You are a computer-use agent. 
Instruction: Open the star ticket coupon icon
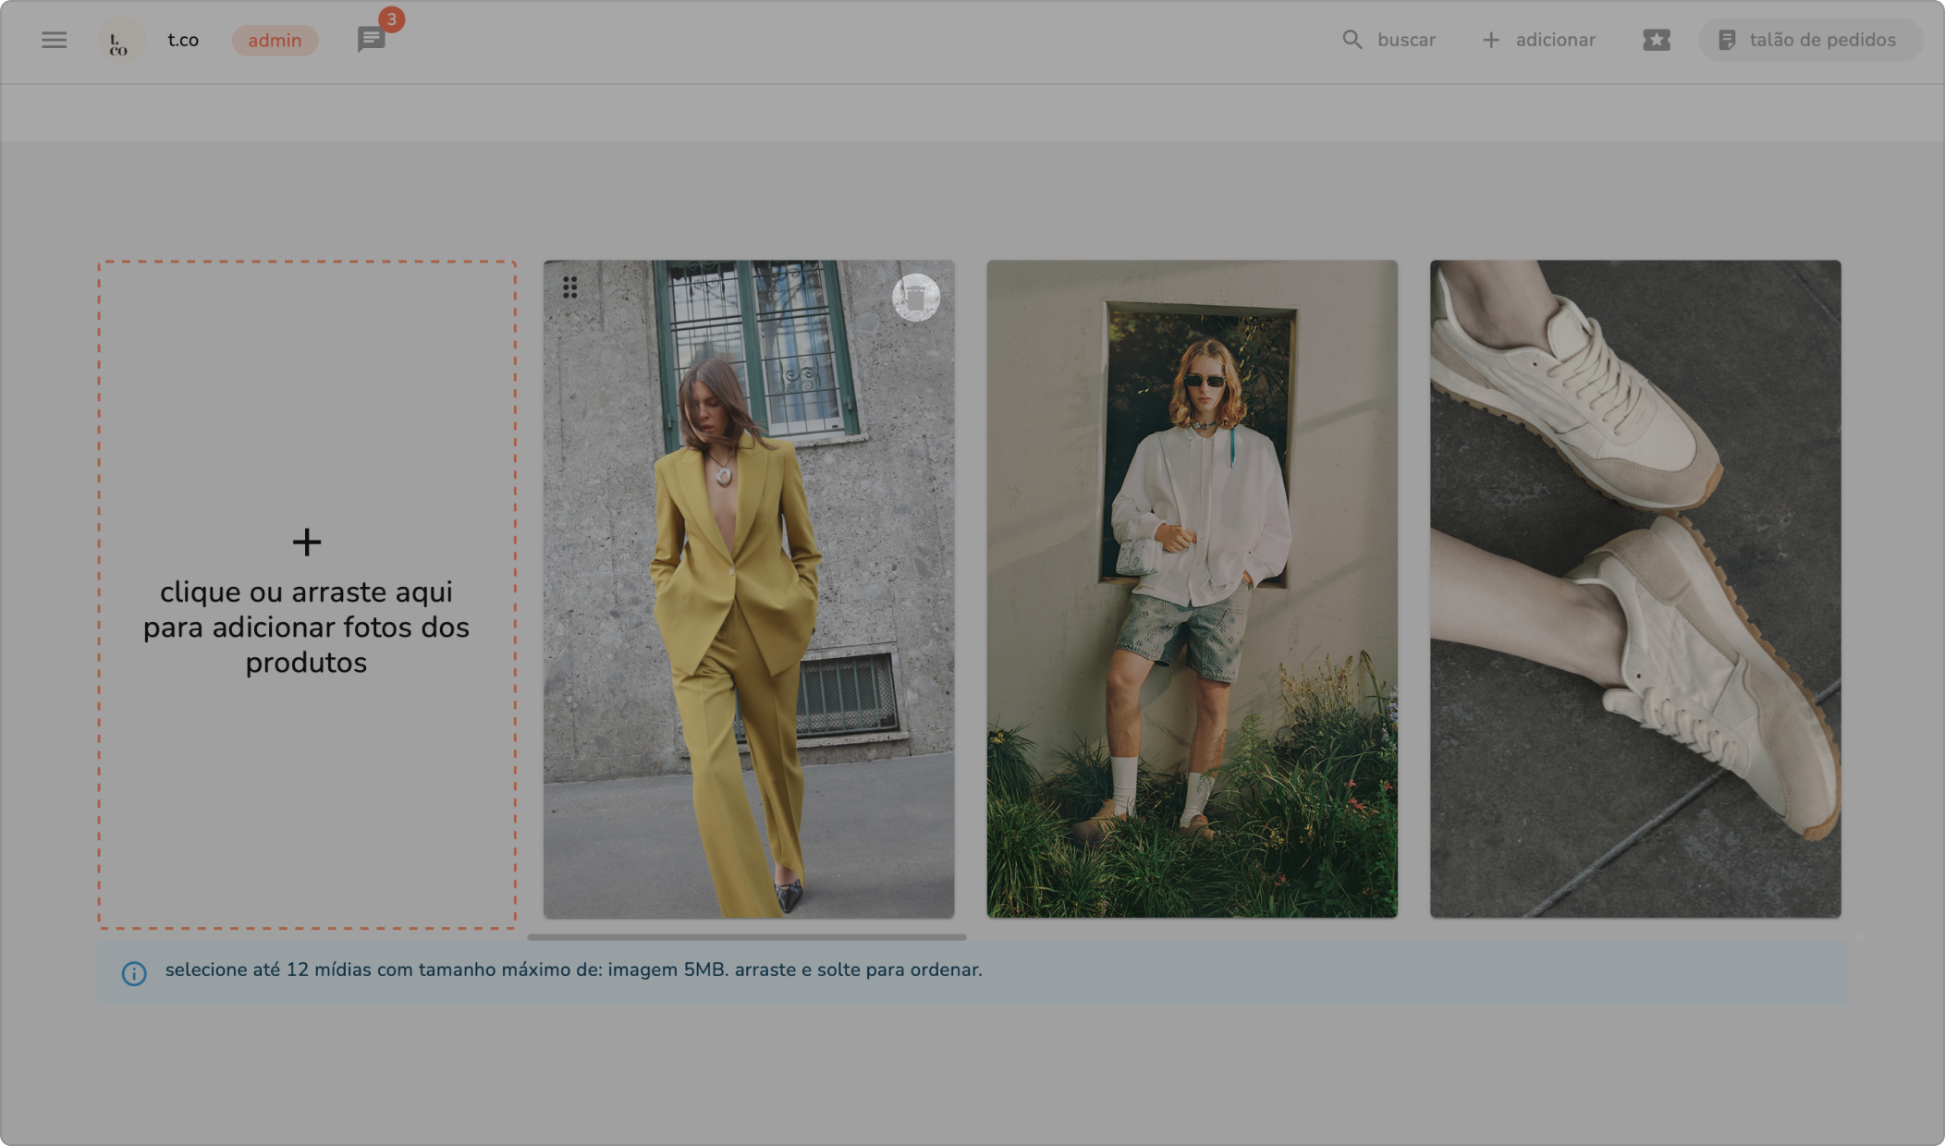point(1656,40)
